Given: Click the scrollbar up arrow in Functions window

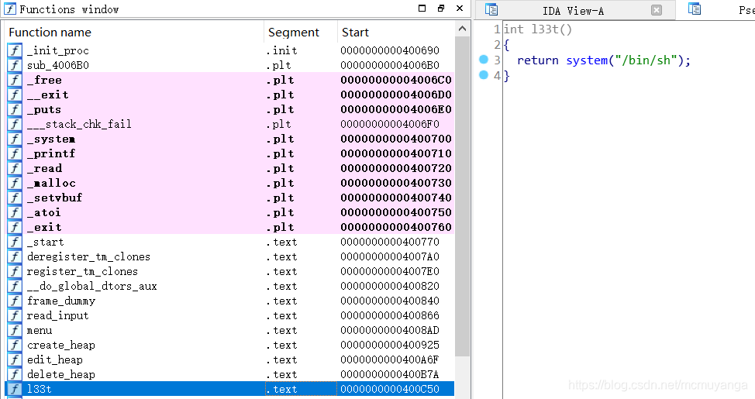Looking at the screenshot, I should click(462, 29).
